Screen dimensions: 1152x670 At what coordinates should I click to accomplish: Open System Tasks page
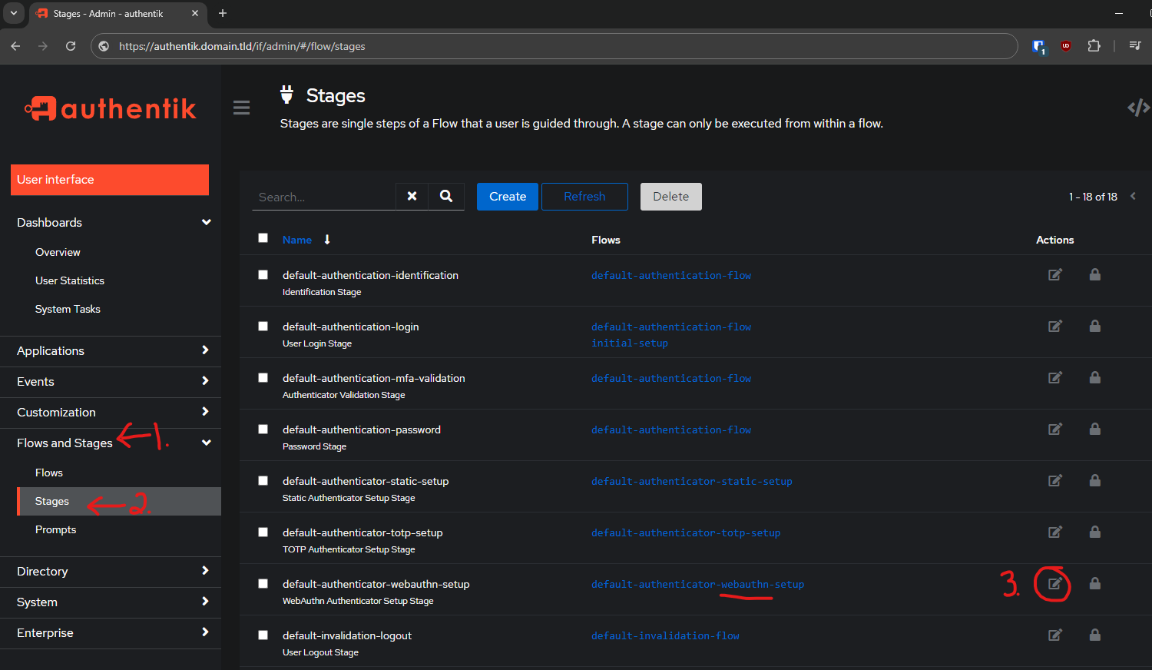pyautogui.click(x=68, y=309)
